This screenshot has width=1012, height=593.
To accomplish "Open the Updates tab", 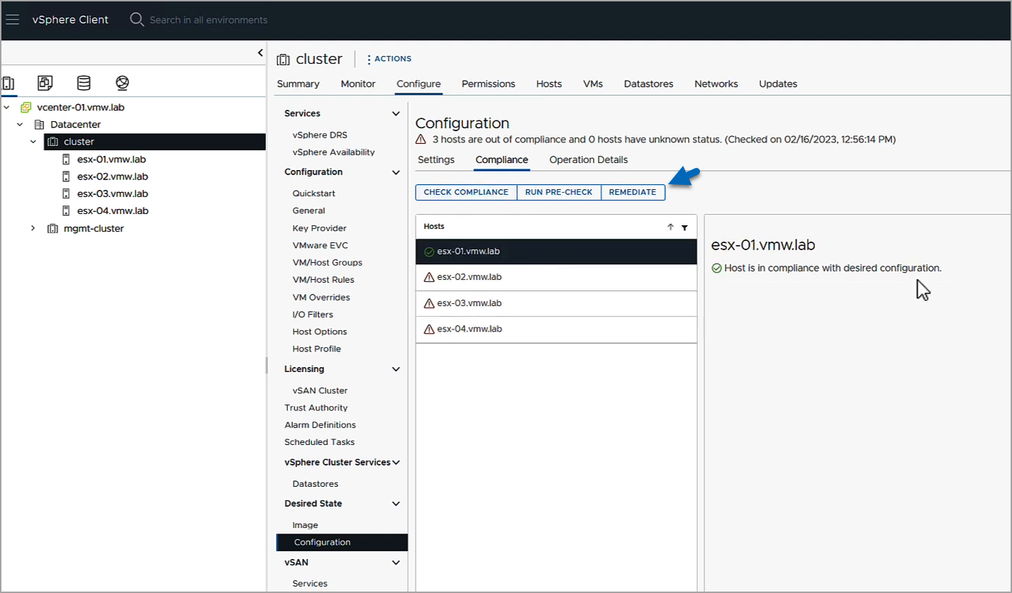I will coord(778,84).
